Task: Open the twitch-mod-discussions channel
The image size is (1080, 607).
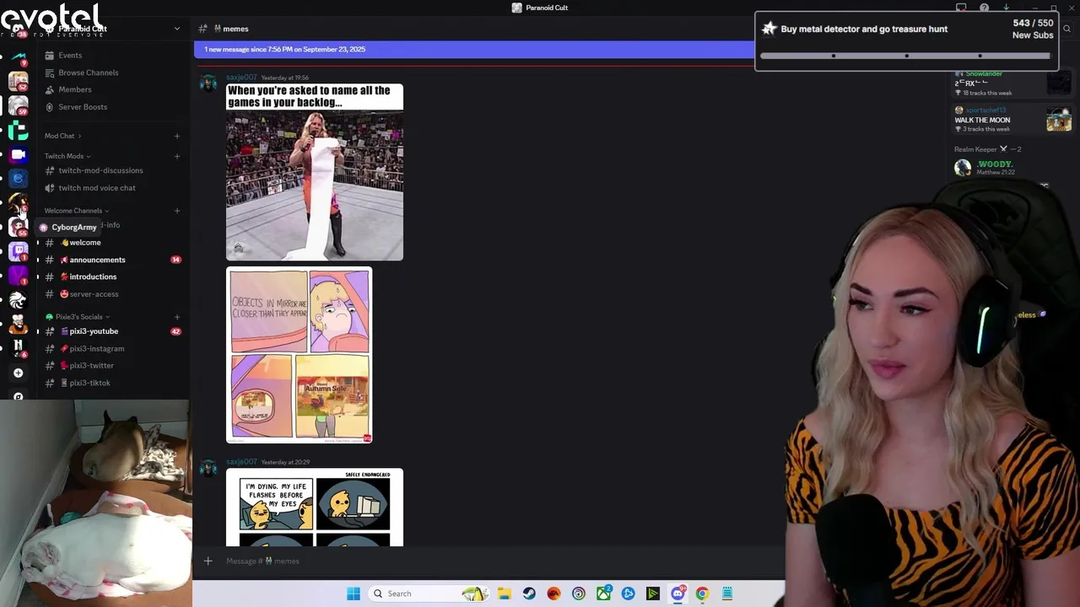Action: 100,170
